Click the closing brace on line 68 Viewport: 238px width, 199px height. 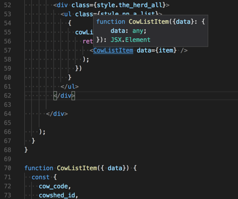[26, 150]
